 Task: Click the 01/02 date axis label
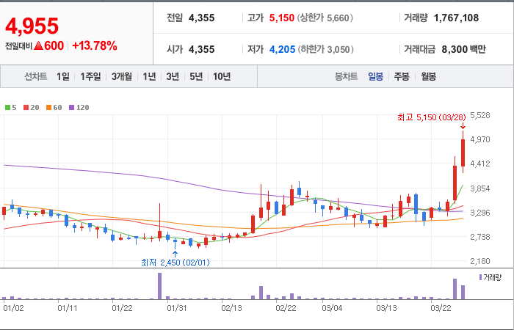click(x=13, y=309)
